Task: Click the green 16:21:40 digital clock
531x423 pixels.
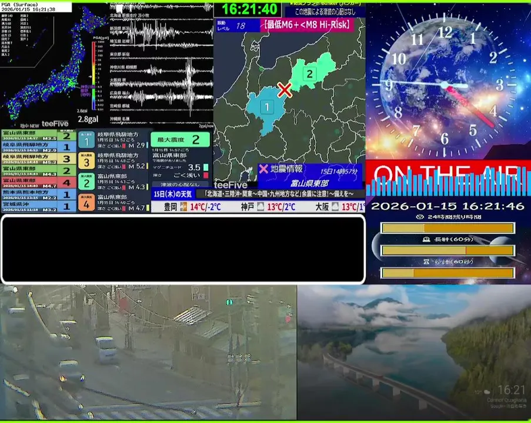Action: (249, 9)
